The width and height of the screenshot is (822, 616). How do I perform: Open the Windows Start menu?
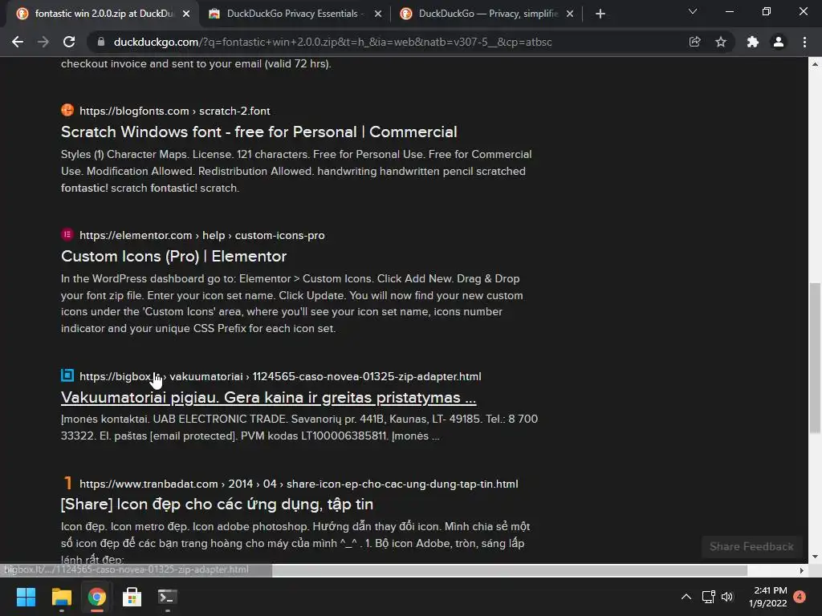tap(26, 597)
